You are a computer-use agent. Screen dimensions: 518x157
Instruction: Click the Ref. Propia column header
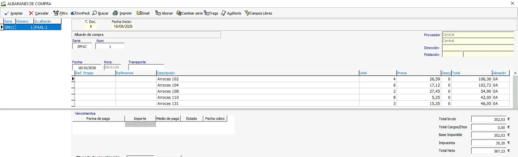point(95,73)
